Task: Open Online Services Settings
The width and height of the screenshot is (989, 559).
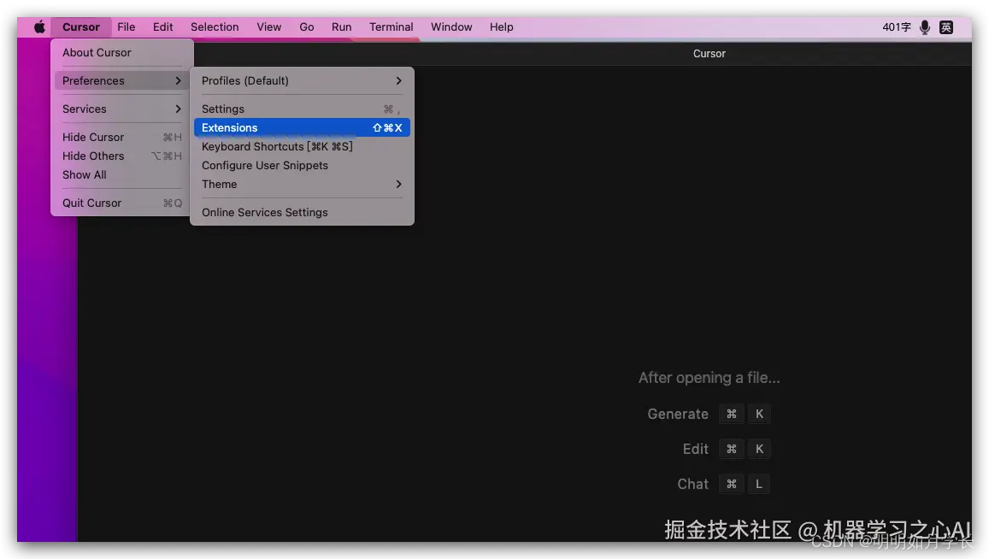Action: point(302,213)
